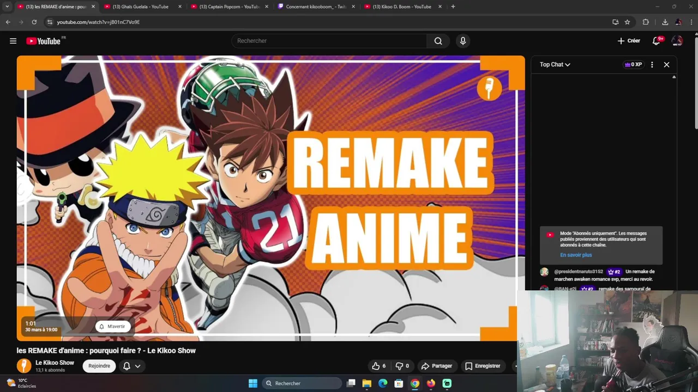Open the chat XP points badge

pos(633,64)
